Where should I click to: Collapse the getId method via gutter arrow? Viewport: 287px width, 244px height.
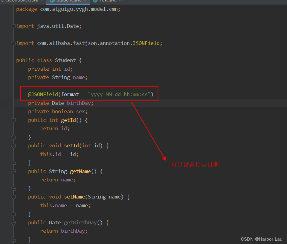click(x=13, y=120)
